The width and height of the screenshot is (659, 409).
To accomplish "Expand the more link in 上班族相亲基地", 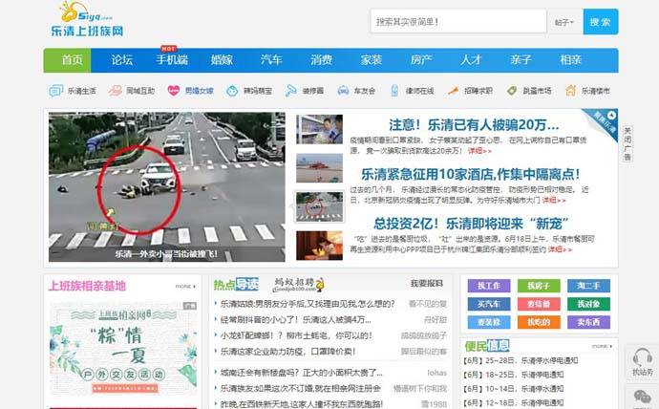I will tap(185, 287).
